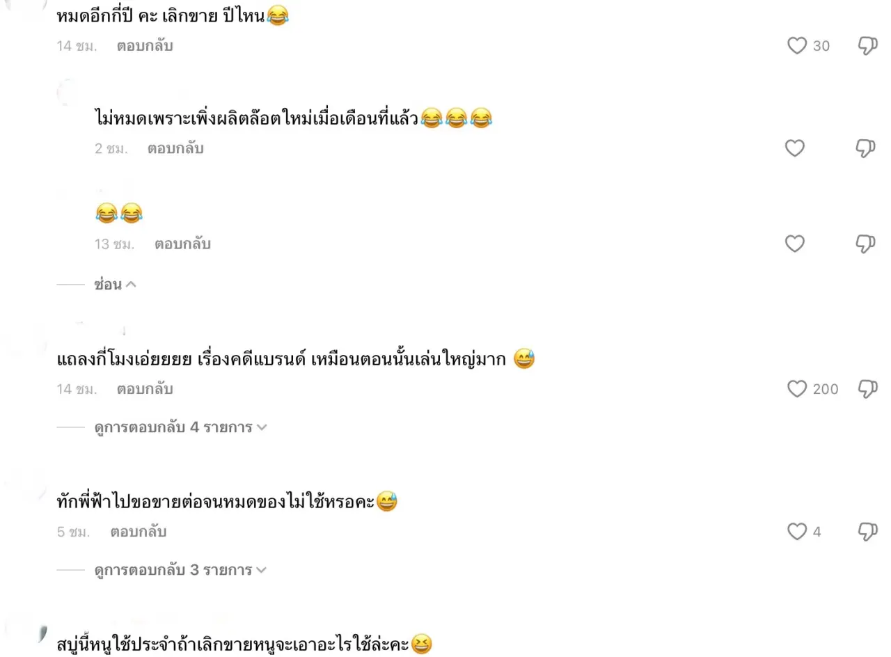
Task: Reply to the 13 ชม. emoji reply
Action: 182,244
